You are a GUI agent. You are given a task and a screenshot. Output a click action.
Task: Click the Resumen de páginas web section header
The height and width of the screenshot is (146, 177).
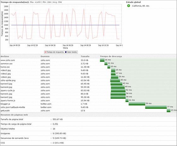click(14, 115)
